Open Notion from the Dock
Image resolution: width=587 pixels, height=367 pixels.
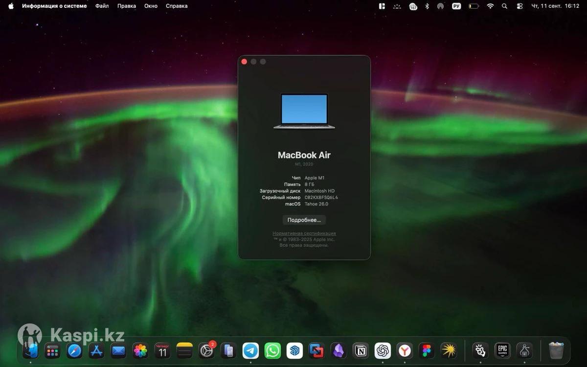click(361, 350)
